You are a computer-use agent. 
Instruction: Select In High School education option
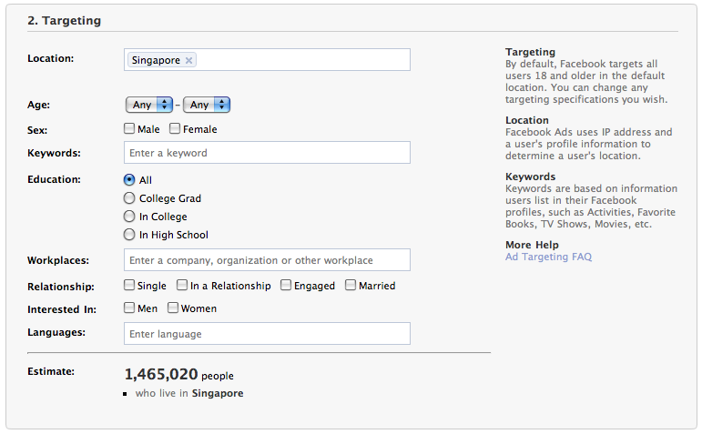129,235
